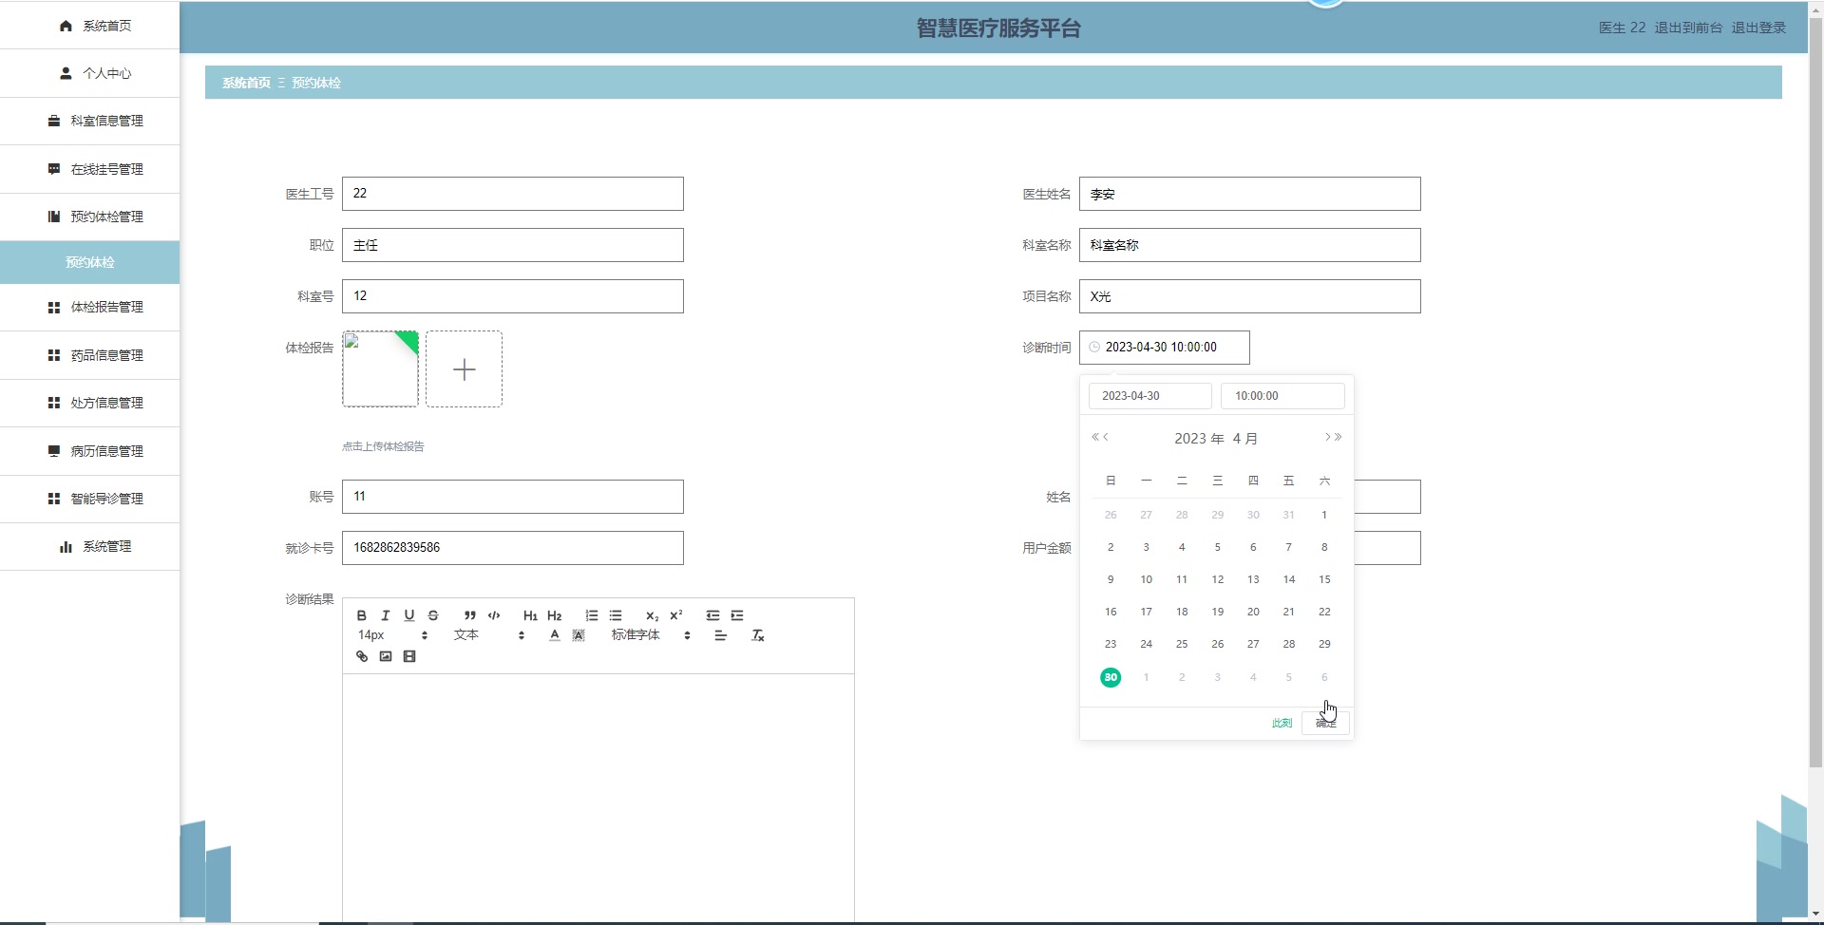Insert an image into diagnosis result
The image size is (1824, 925).
click(x=385, y=655)
